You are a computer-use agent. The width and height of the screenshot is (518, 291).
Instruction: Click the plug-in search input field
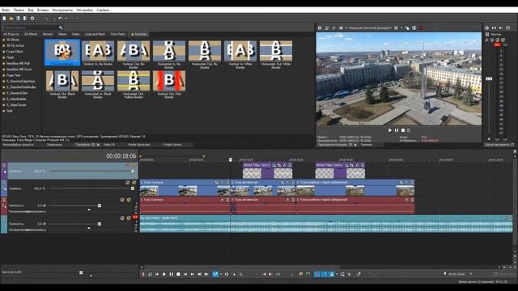pos(31,27)
